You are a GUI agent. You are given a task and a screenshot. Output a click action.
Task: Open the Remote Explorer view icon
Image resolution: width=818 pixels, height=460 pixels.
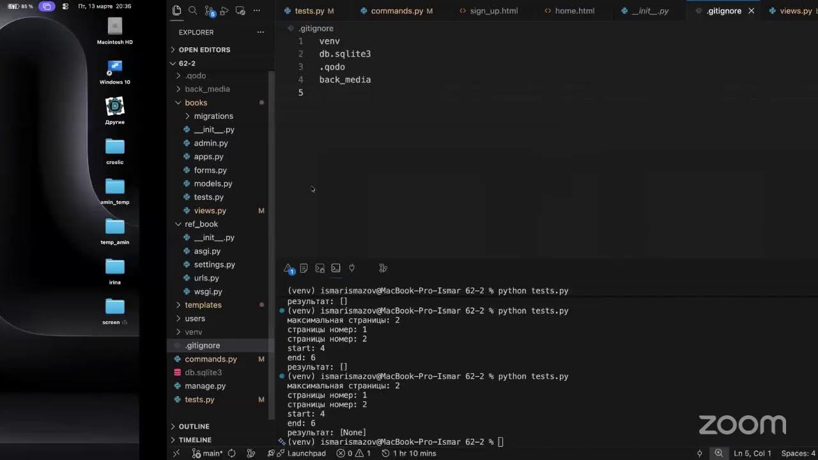point(240,11)
